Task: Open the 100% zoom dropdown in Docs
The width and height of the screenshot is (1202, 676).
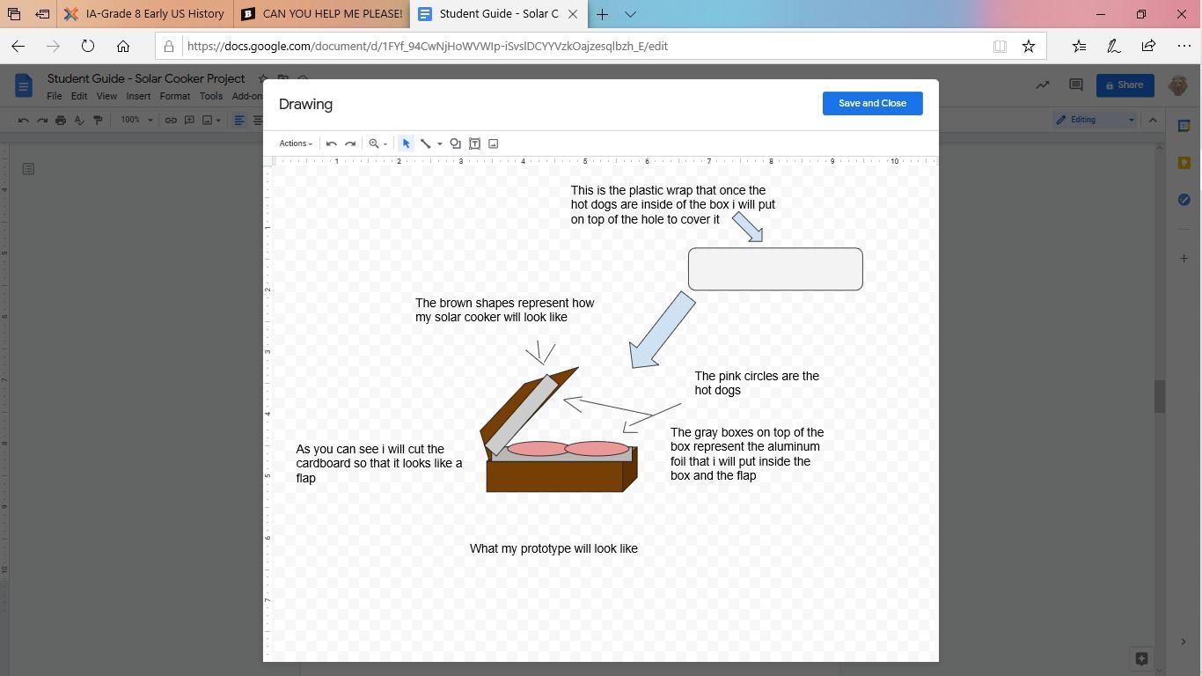Action: point(136,120)
